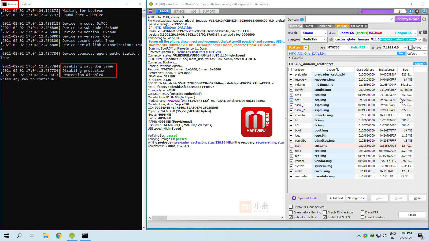Click the favorite star icon next to Platform
The width and height of the screenshot is (429, 241).
(331, 40)
